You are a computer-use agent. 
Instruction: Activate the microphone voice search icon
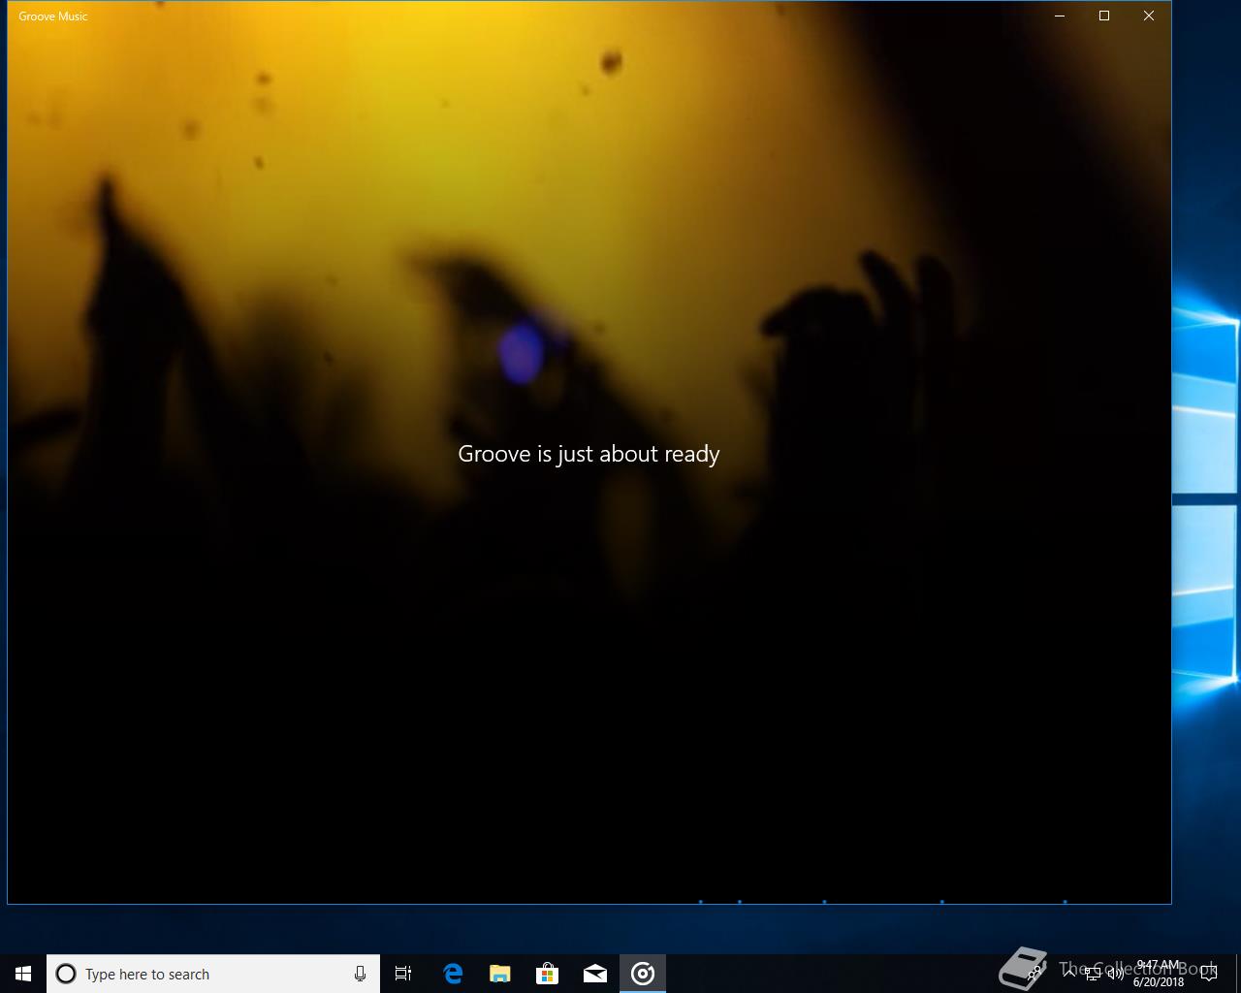[x=360, y=974]
